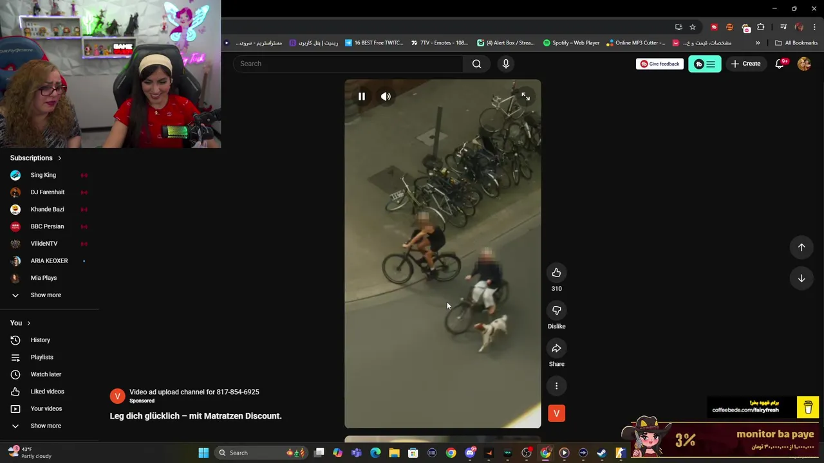
Task: Click the YouTube search magnifier button
Action: pyautogui.click(x=476, y=64)
